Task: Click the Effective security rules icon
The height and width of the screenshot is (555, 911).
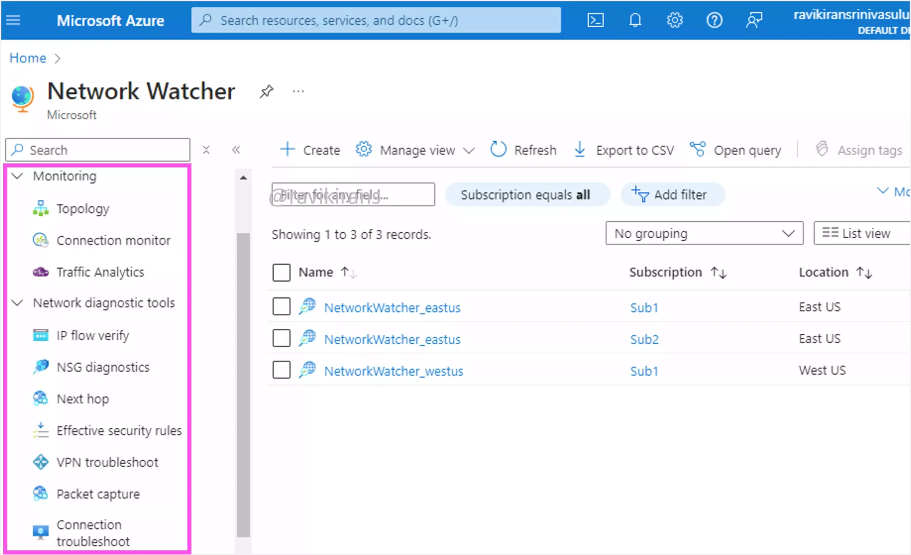Action: pyautogui.click(x=41, y=430)
